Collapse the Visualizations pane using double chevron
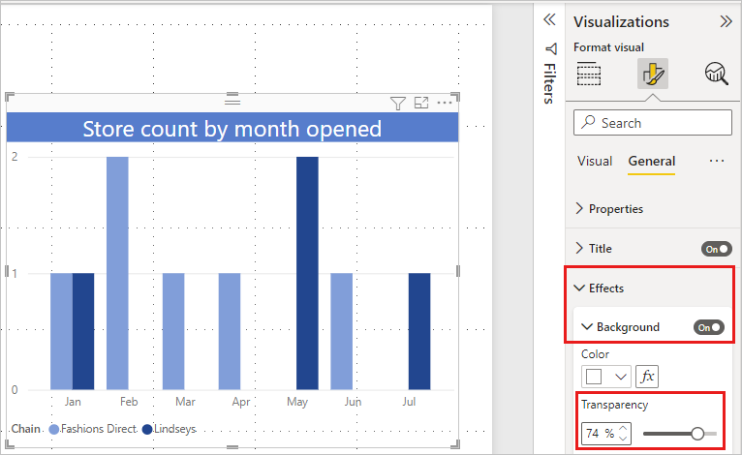The image size is (742, 455). pyautogui.click(x=726, y=21)
